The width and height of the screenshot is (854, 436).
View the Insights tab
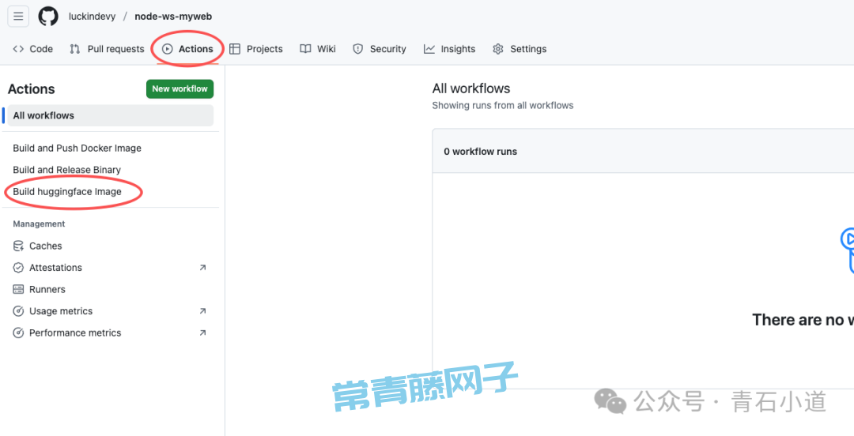450,49
